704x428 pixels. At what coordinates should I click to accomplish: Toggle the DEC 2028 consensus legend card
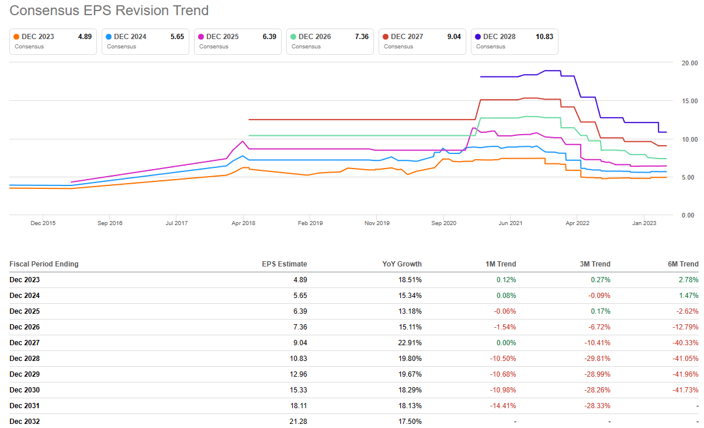pos(515,41)
